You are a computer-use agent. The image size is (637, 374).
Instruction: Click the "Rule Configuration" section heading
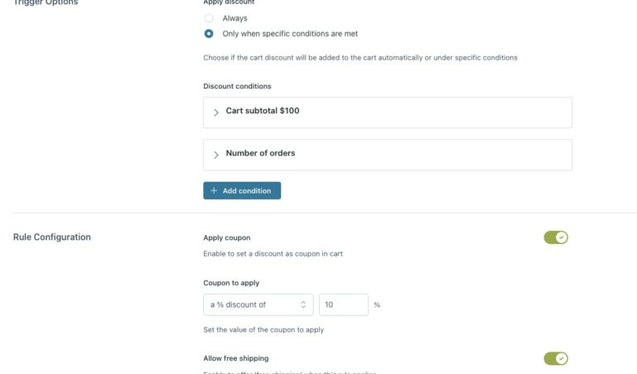[x=52, y=237]
